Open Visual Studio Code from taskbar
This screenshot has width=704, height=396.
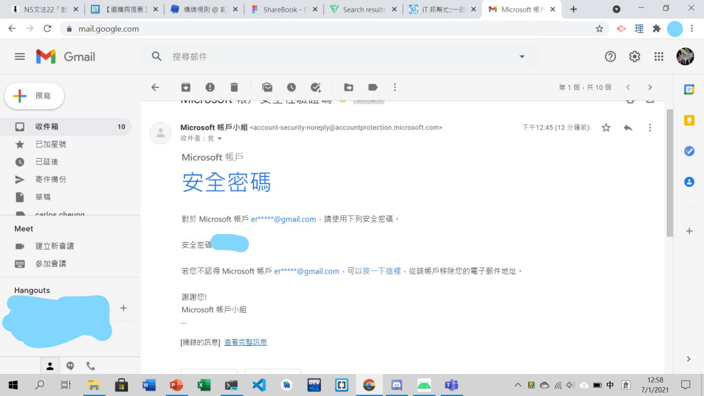(259, 385)
